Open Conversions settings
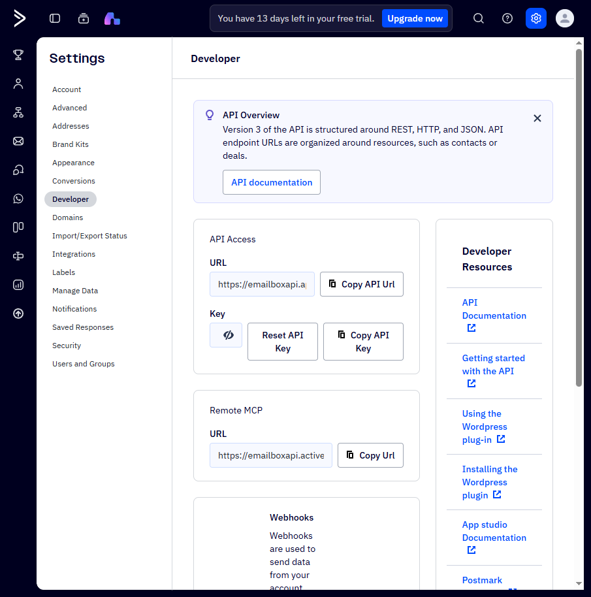Image resolution: width=591 pixels, height=597 pixels. [74, 181]
